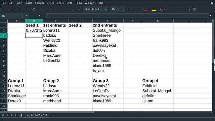
Task: Select the 'Group 3' heading cell
Action: pyautogui.click(x=108, y=81)
